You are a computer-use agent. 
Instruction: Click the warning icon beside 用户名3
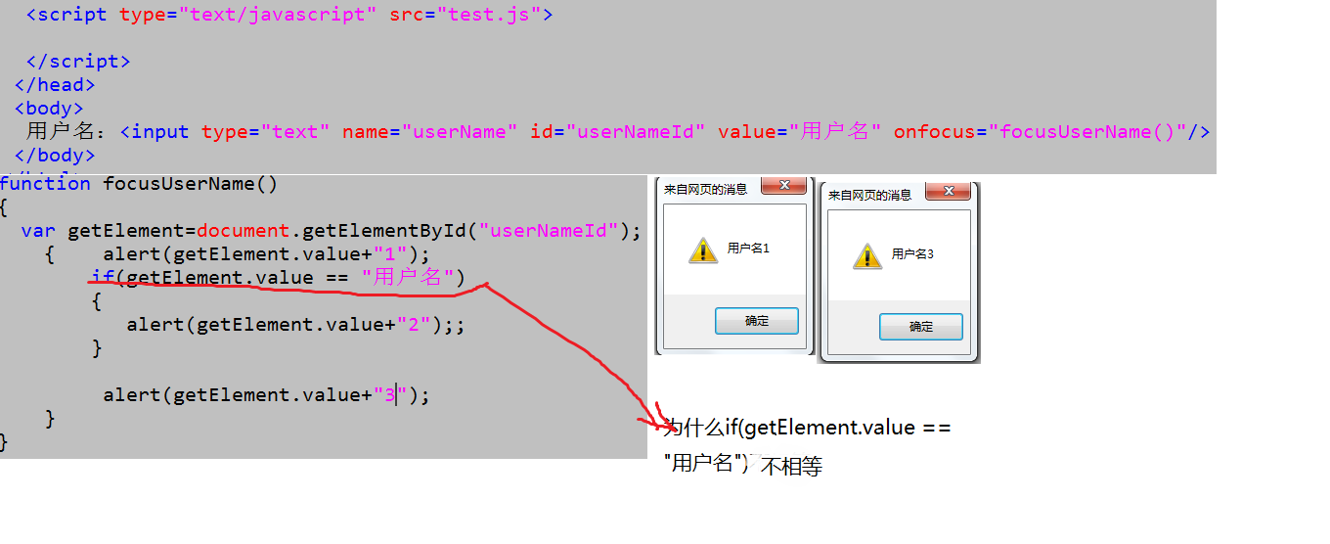click(867, 255)
